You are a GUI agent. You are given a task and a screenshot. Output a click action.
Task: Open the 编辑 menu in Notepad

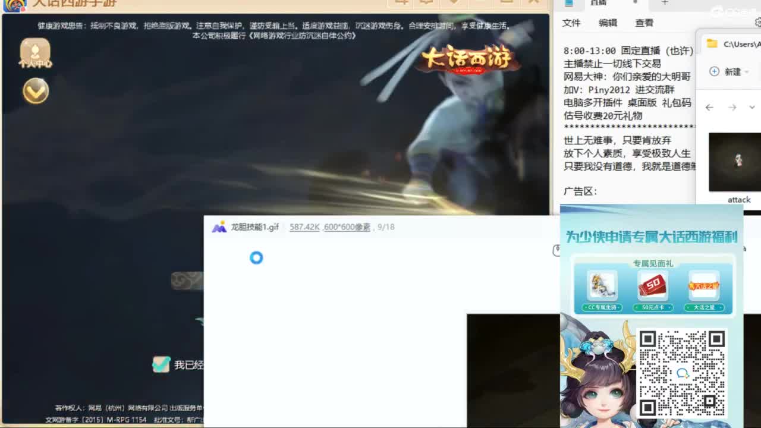pos(608,23)
